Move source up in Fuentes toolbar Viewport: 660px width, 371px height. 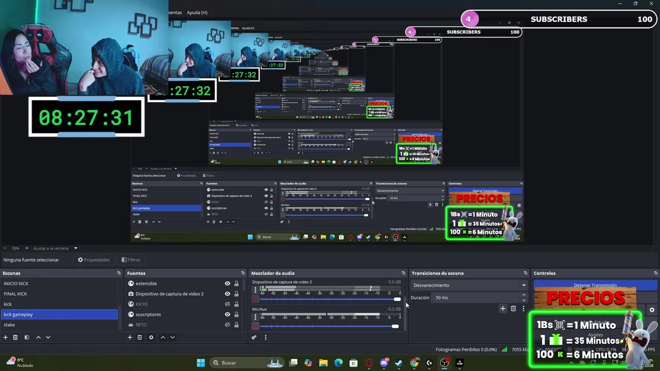point(163,338)
